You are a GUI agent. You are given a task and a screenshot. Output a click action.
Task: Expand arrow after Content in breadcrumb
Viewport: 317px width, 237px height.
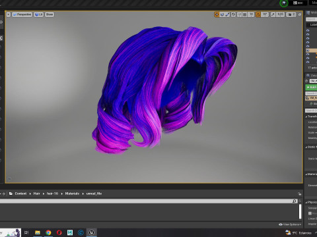[30, 194]
